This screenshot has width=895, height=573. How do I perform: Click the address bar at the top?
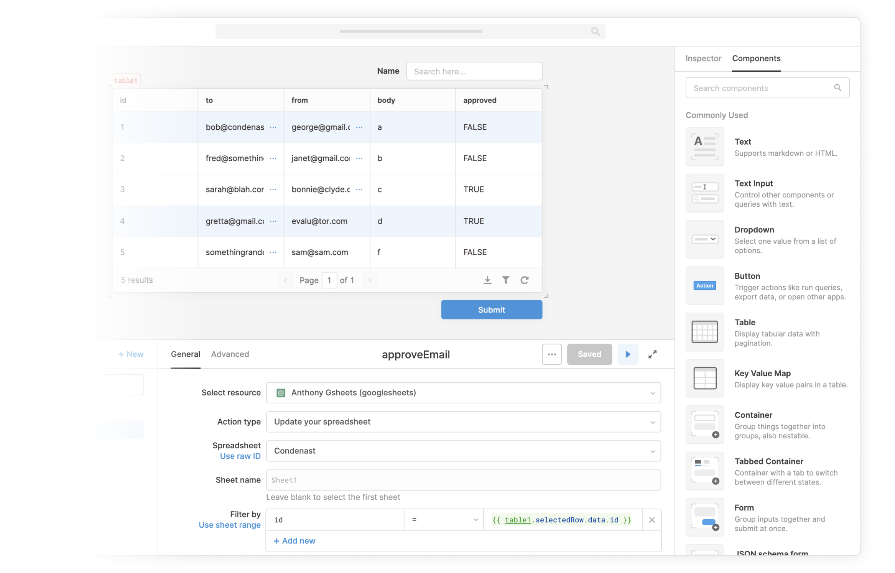point(410,31)
